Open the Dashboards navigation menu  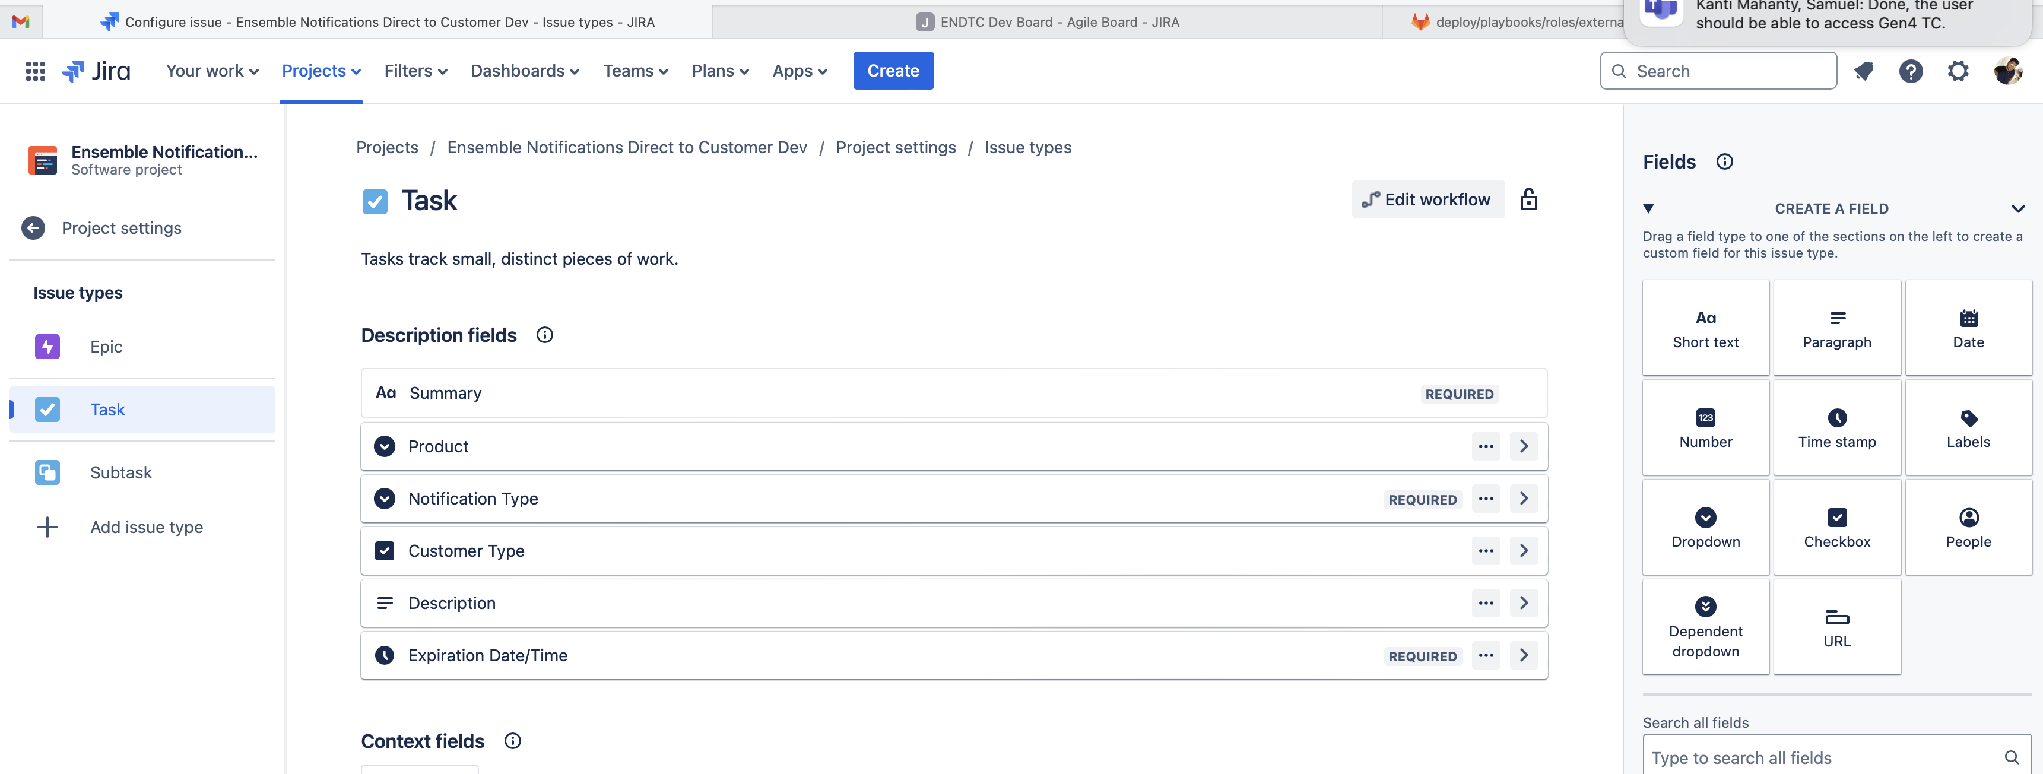pyautogui.click(x=524, y=71)
